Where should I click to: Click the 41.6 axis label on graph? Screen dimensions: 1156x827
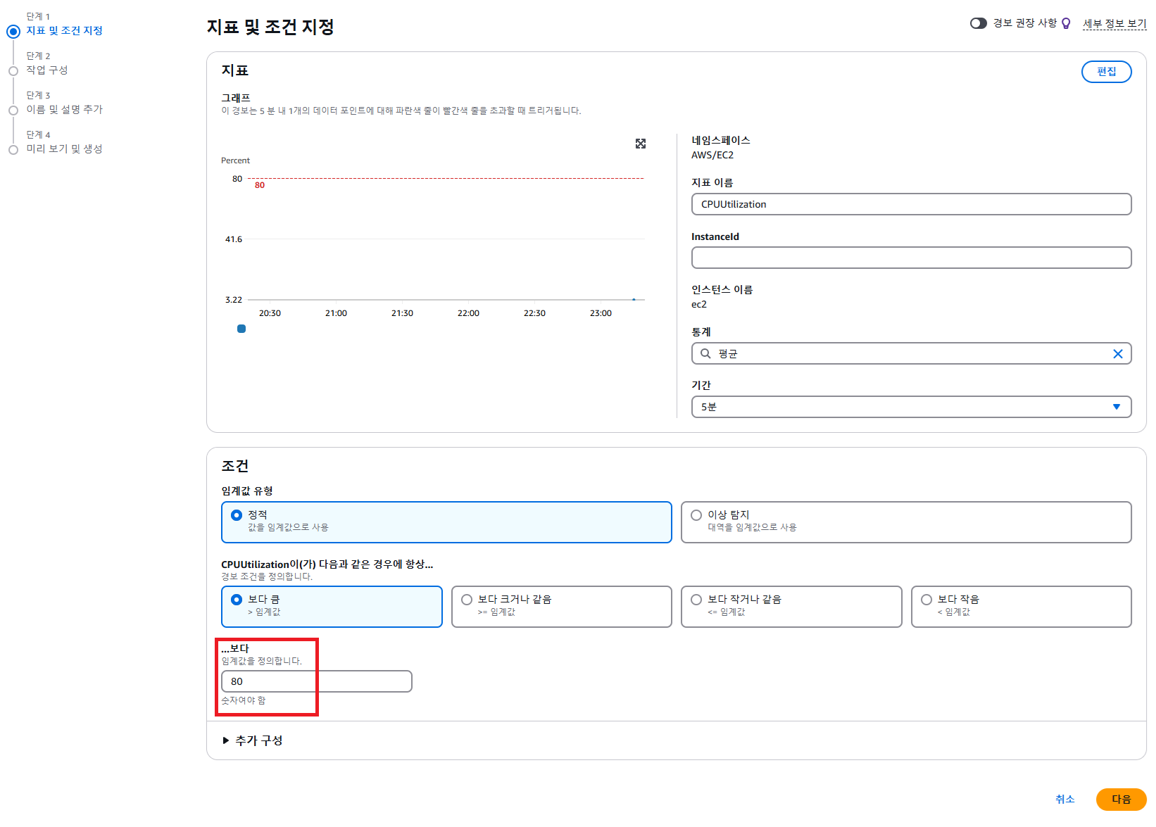click(234, 239)
